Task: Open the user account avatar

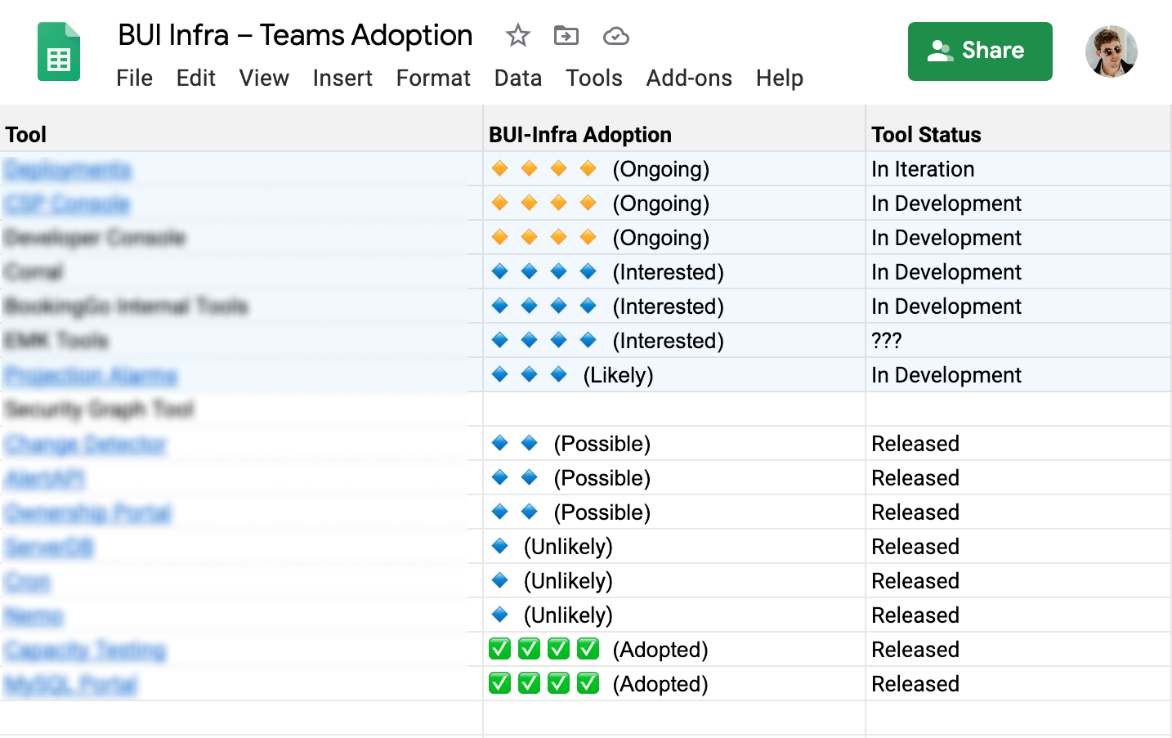Action: [1111, 51]
